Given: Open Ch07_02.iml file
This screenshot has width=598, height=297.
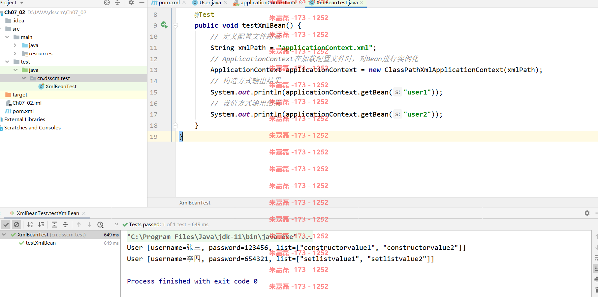Looking at the screenshot, I should pyautogui.click(x=27, y=103).
